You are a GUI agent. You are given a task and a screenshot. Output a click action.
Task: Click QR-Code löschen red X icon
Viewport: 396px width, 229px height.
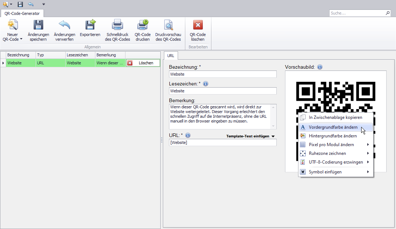click(x=198, y=25)
